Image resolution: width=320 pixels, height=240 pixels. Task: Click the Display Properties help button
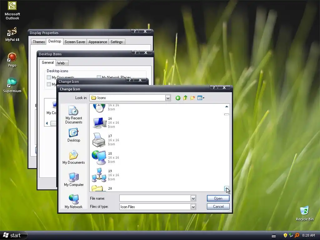coord(135,31)
